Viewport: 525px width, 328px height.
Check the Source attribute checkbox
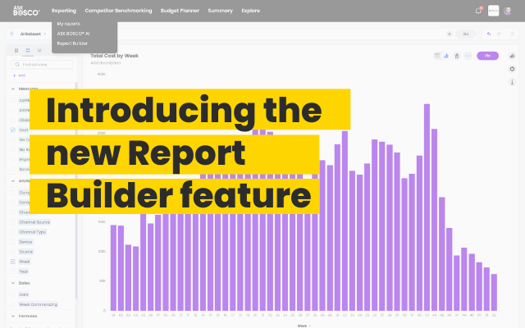[13, 252]
